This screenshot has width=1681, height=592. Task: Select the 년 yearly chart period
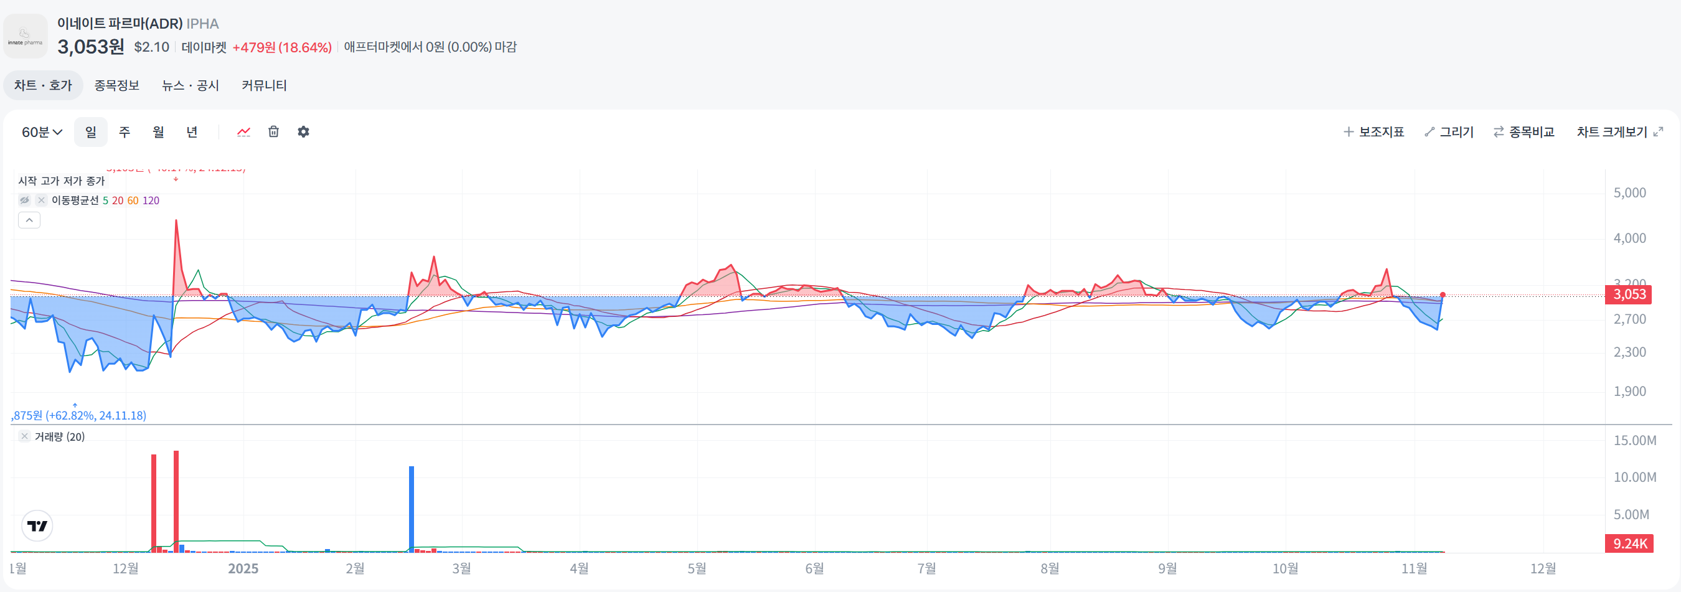click(x=192, y=133)
